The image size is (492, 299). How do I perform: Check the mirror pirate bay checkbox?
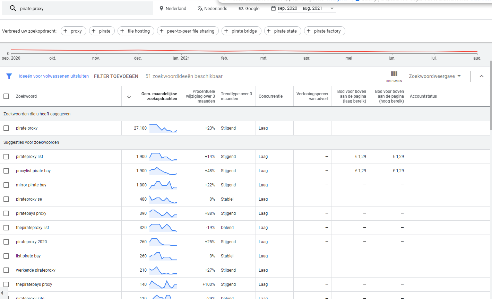tap(6, 185)
